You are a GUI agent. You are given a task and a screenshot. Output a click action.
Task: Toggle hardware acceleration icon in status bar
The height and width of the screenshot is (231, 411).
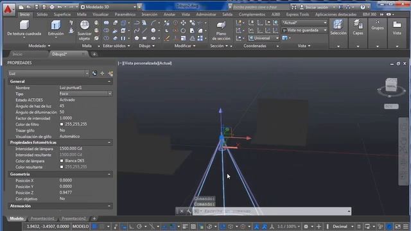pyautogui.click(x=389, y=227)
